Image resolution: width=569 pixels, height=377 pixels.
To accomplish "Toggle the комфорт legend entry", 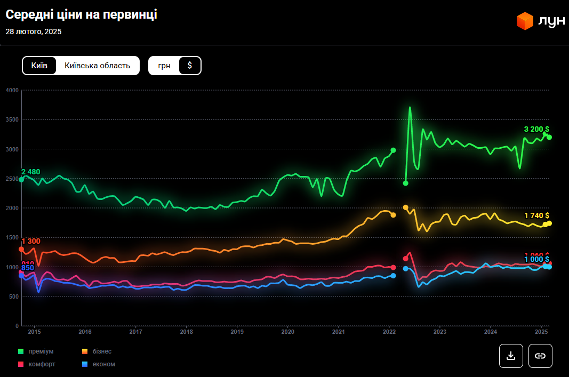I will click(x=42, y=364).
